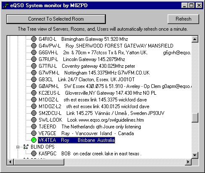
Task: Click the vertical scrollbar up arrow
Action: (x=194, y=39)
